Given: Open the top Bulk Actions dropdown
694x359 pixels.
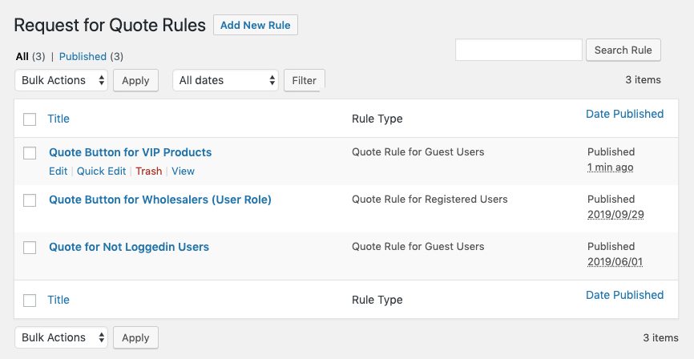Looking at the screenshot, I should 62,80.
